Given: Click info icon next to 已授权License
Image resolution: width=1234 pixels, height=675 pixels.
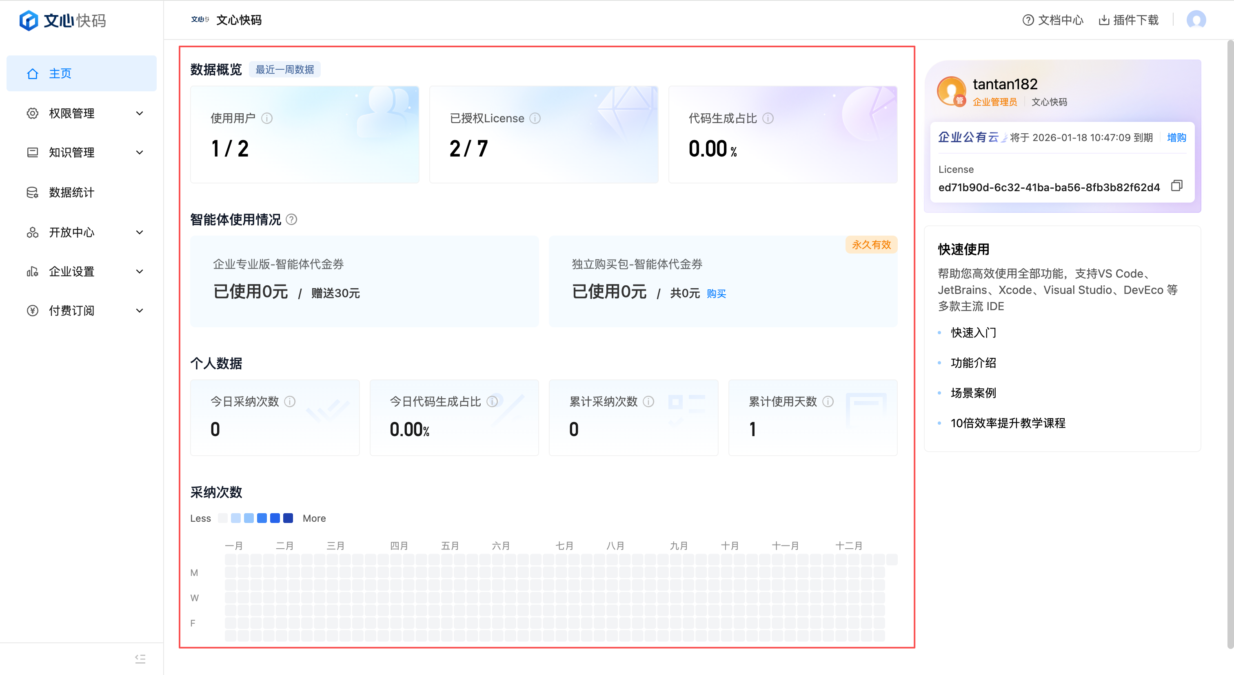Looking at the screenshot, I should pyautogui.click(x=535, y=118).
